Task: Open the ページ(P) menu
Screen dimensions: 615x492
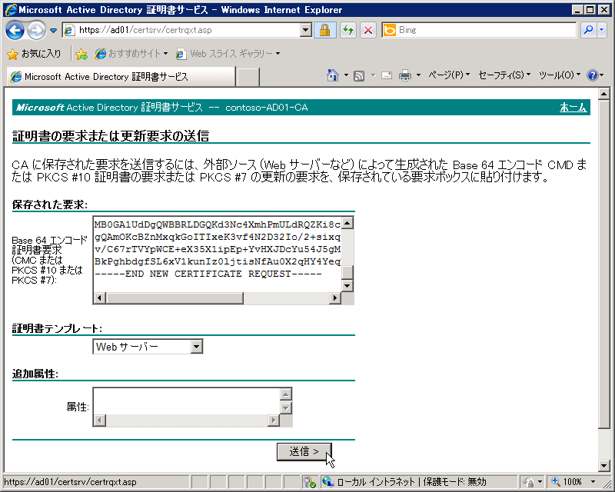Action: [x=449, y=75]
